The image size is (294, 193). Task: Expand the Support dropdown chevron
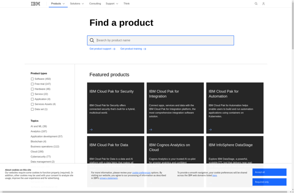(x=117, y=3)
